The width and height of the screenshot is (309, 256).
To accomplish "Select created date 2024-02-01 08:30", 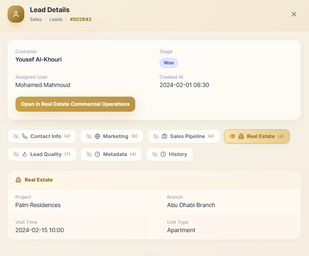I will click(184, 85).
